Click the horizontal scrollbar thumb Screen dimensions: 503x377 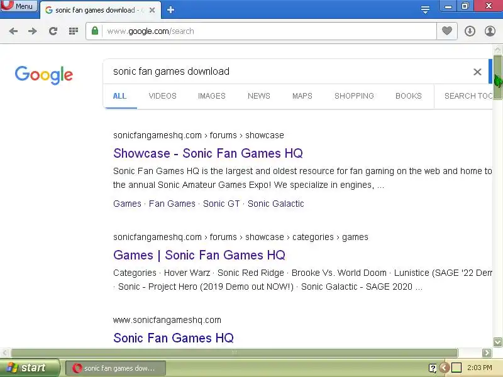(x=234, y=352)
